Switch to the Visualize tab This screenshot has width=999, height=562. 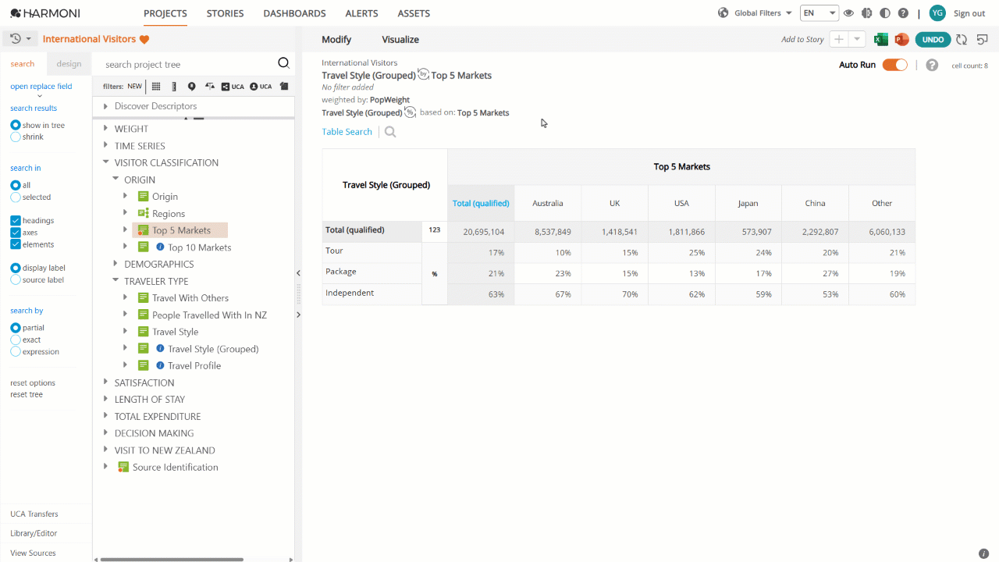click(x=400, y=40)
